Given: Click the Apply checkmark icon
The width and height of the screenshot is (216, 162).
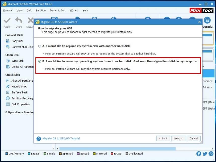Looking at the screenshot, I should point(7,21).
